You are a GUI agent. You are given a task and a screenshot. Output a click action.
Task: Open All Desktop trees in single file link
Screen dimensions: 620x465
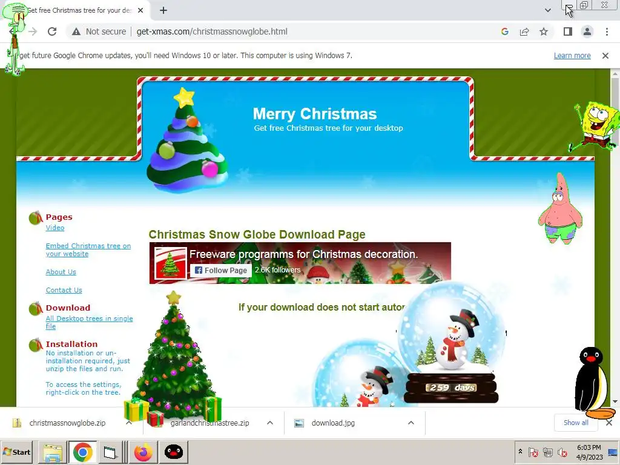(x=90, y=323)
